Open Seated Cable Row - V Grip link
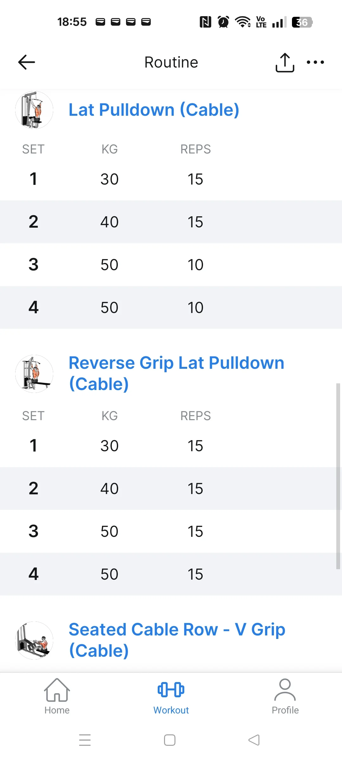 pos(177,640)
